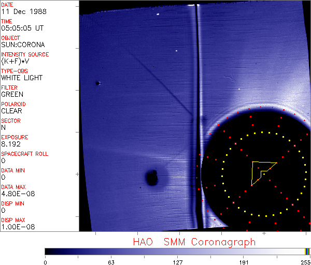The image size is (311, 265).
Task: Click the color bar tick label 63
Action: pos(111,261)
